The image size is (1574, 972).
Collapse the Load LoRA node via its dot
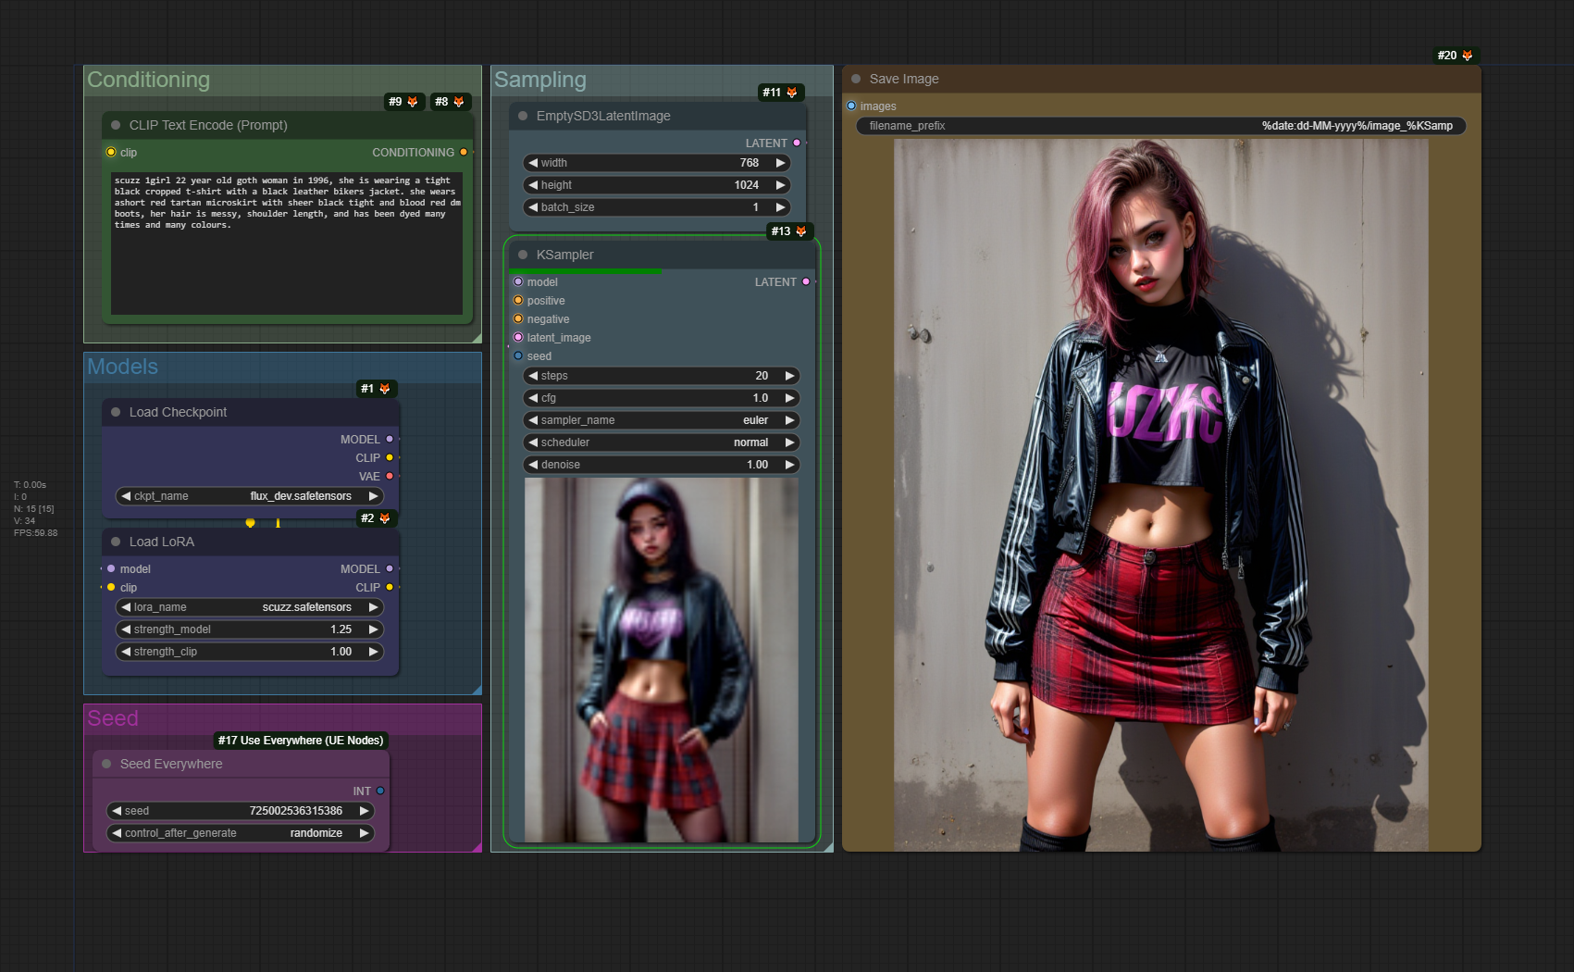pyautogui.click(x=116, y=542)
